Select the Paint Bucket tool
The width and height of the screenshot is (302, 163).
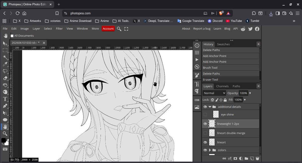click(5, 85)
